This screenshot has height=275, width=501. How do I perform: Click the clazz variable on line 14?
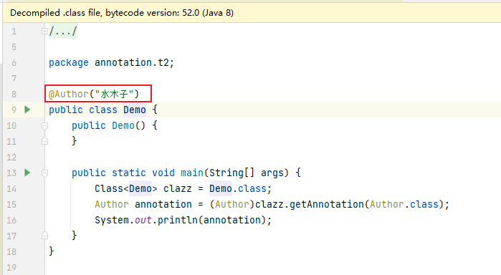[177, 188]
